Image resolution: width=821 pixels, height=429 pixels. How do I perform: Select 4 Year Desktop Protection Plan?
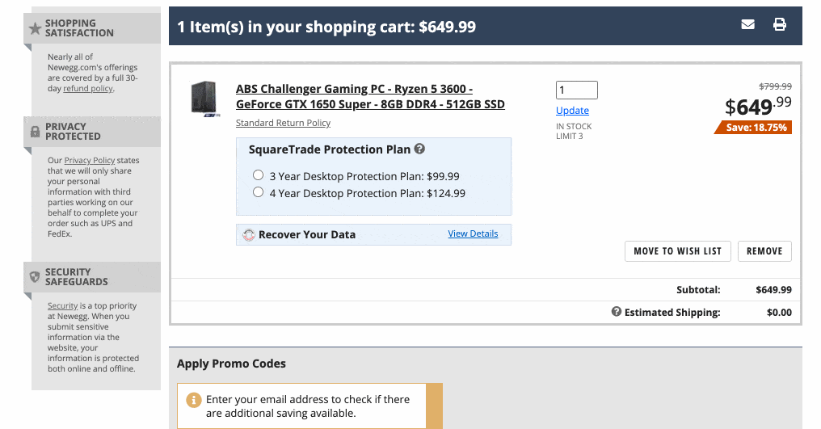pos(259,192)
